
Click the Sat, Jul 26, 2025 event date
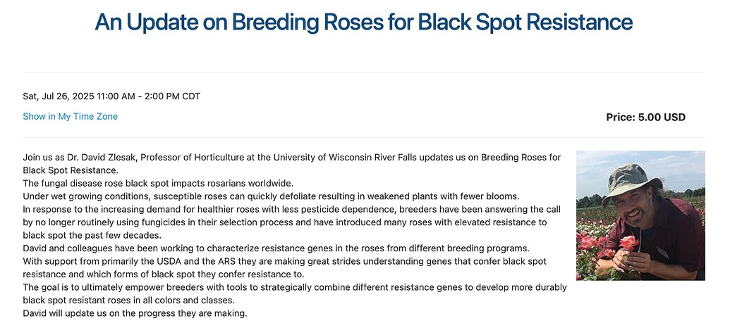(59, 96)
